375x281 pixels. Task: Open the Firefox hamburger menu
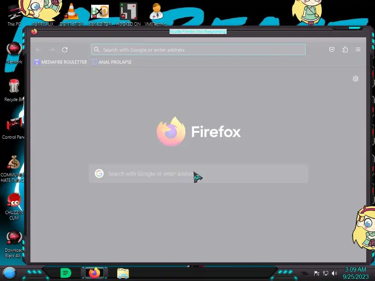pyautogui.click(x=358, y=49)
